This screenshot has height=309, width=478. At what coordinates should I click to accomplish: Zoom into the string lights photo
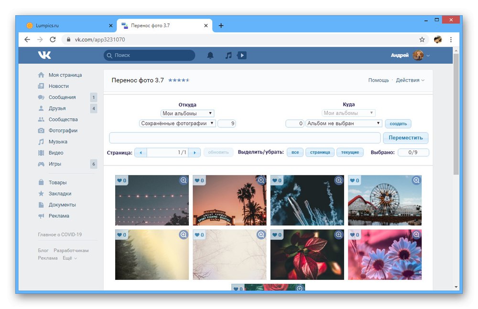[x=184, y=180]
